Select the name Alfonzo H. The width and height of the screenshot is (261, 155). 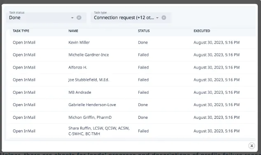click(78, 67)
